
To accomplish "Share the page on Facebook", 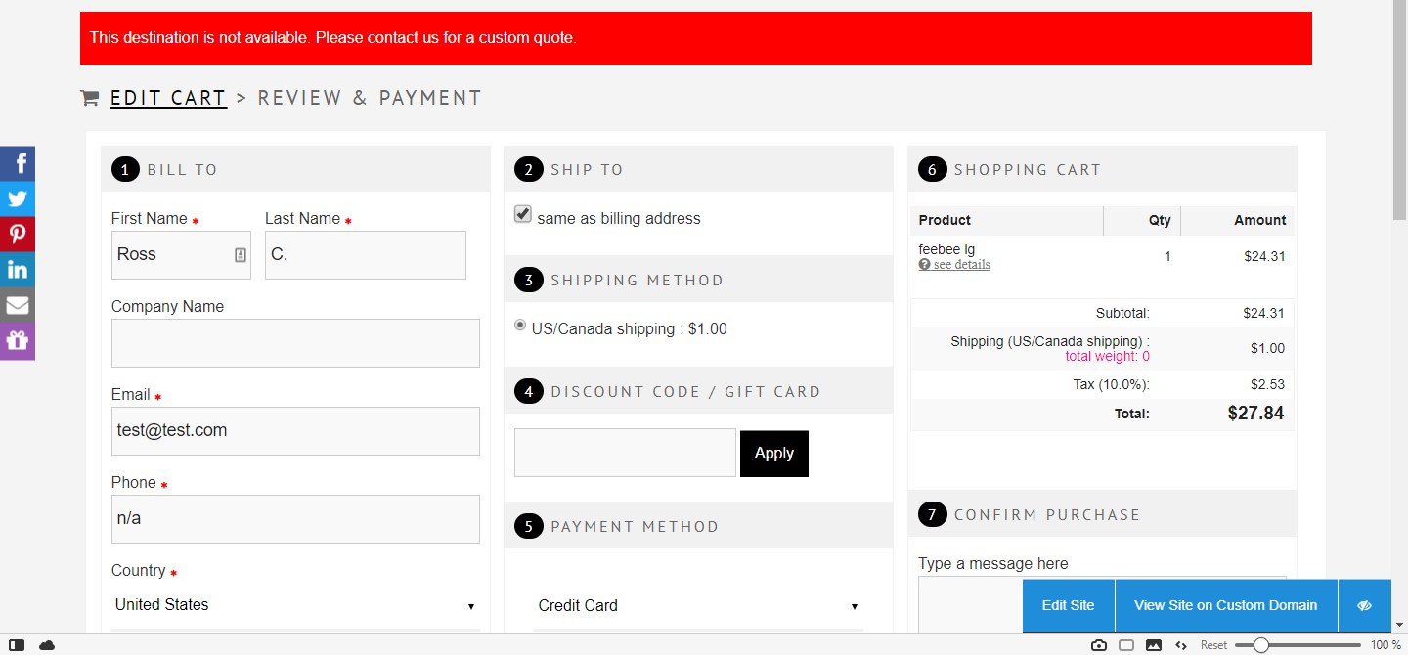I will (18, 163).
